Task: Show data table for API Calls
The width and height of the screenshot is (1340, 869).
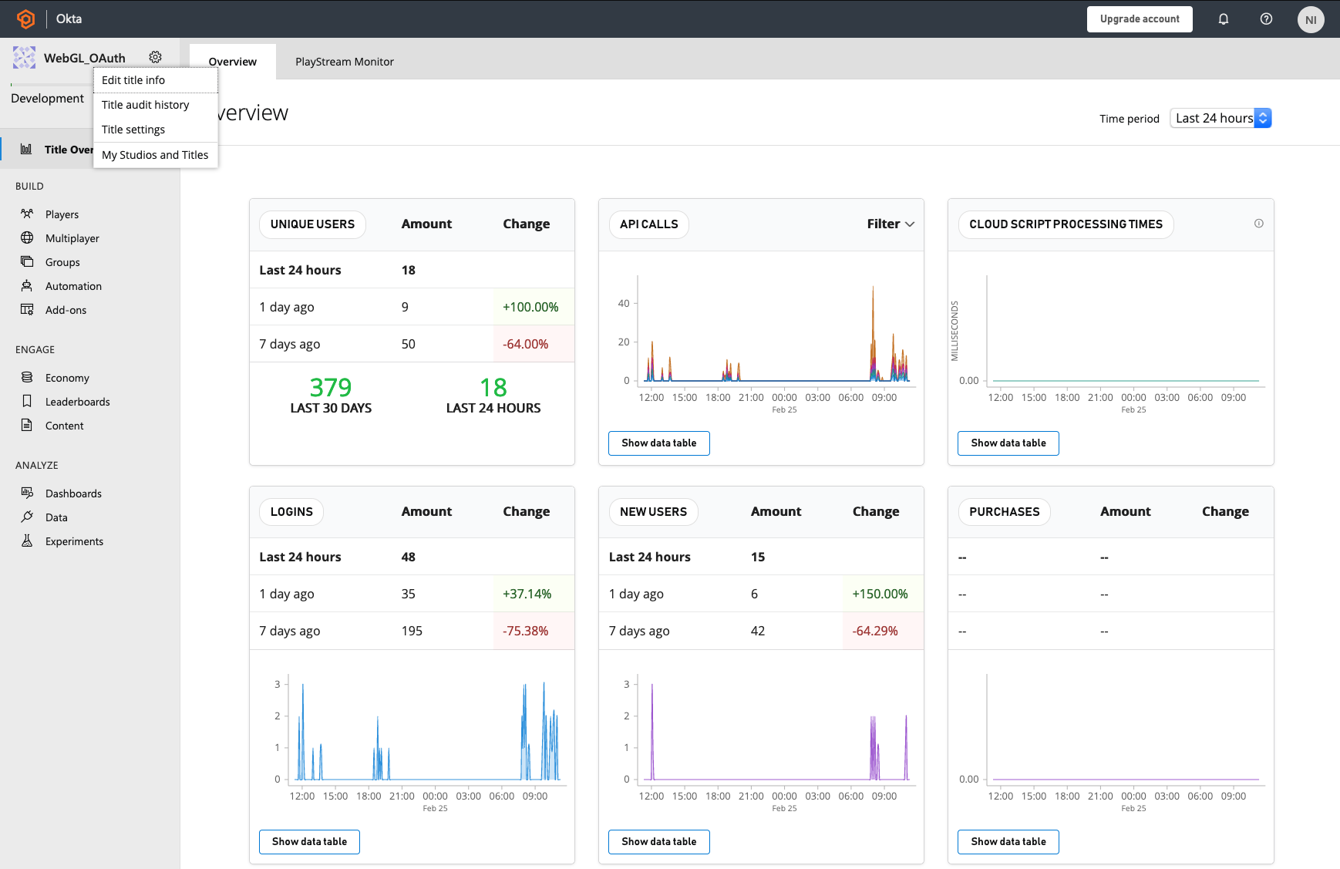Action: [x=658, y=443]
